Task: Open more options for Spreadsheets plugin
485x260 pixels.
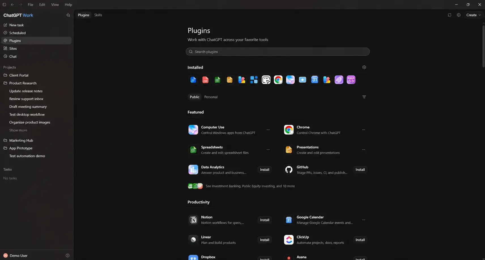Action: click(x=268, y=150)
